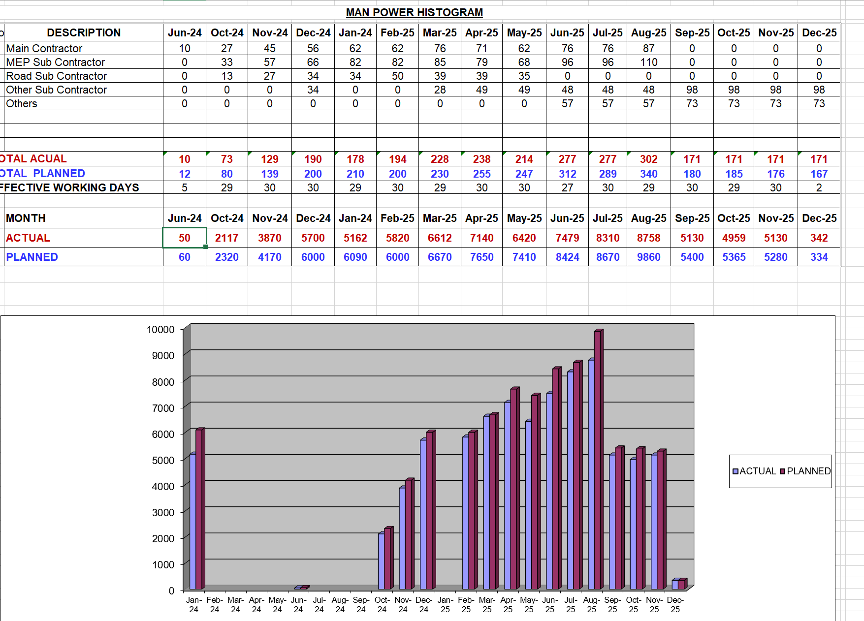The image size is (864, 621).
Task: Select the MAN POWER HISTOGRAM title
Action: tap(414, 12)
